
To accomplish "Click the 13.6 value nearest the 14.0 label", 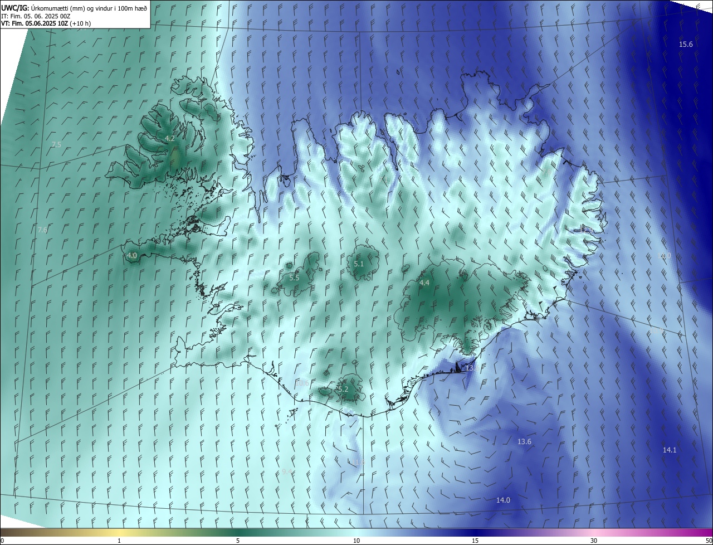I will point(524,441).
